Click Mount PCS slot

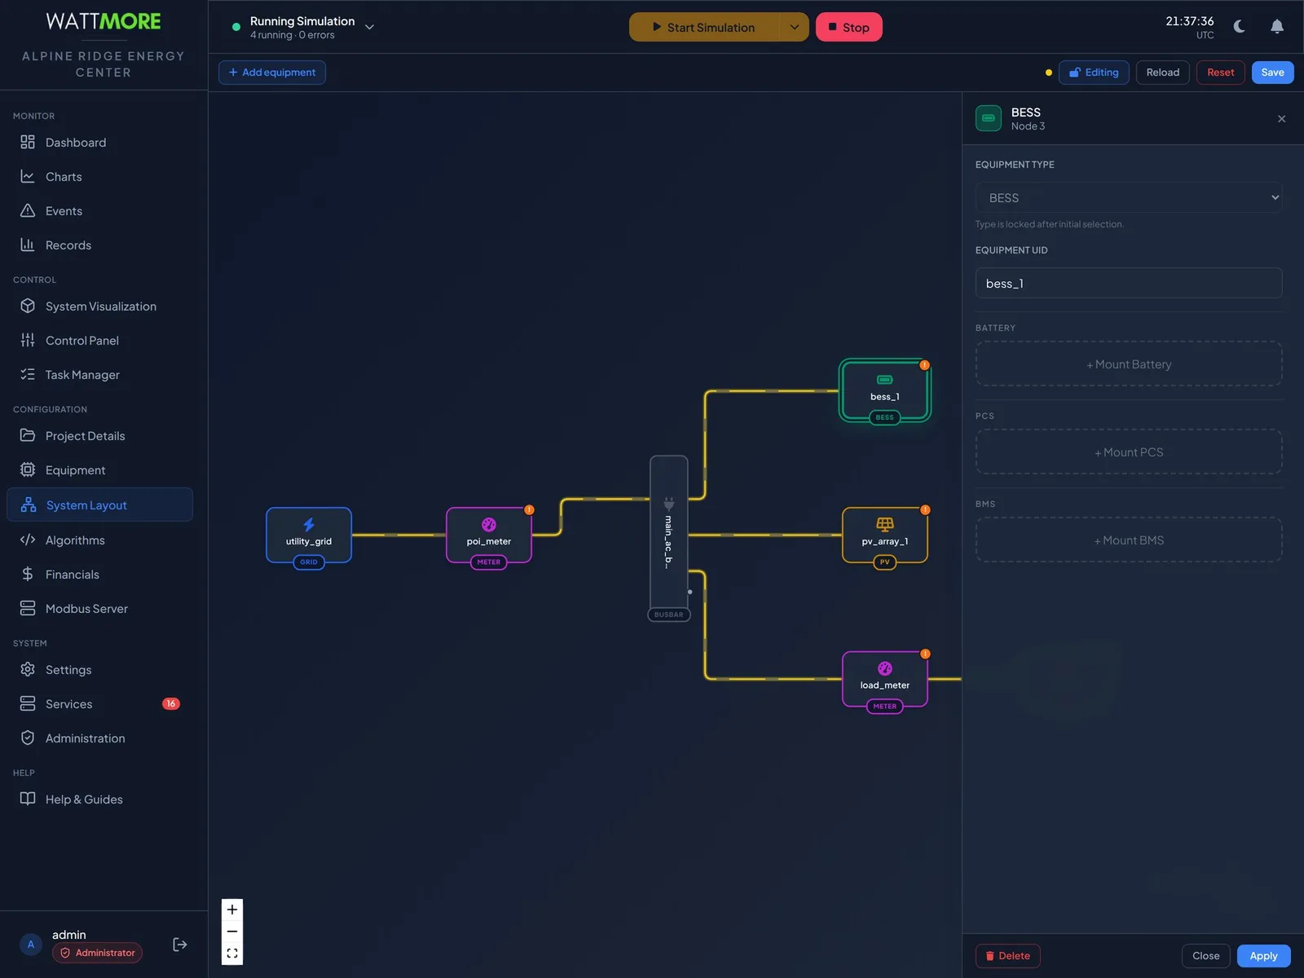(1129, 452)
